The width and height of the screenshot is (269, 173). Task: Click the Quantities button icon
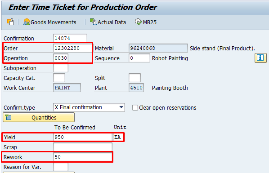coord(8,117)
